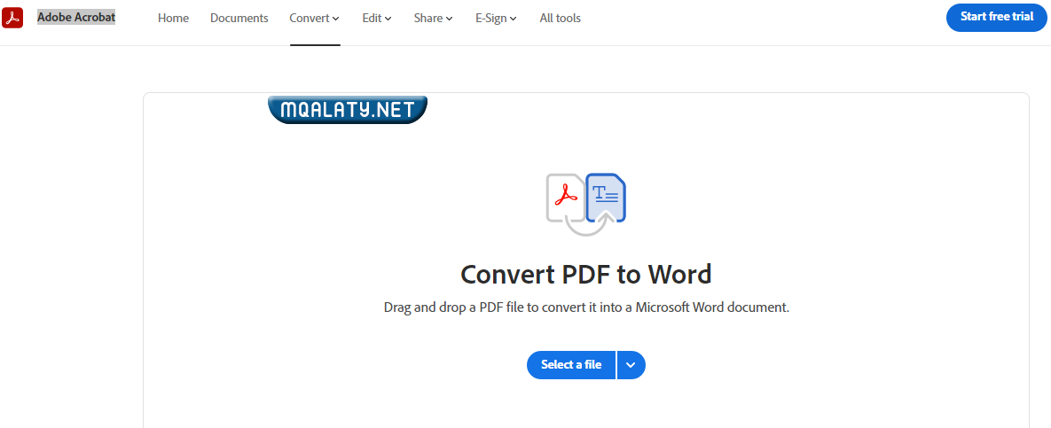Image resolution: width=1051 pixels, height=428 pixels.
Task: Click the PDF to Word conversion icon
Action: [586, 205]
